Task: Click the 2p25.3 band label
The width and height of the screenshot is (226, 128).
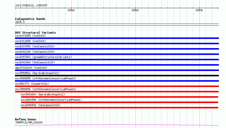Action: point(20,22)
